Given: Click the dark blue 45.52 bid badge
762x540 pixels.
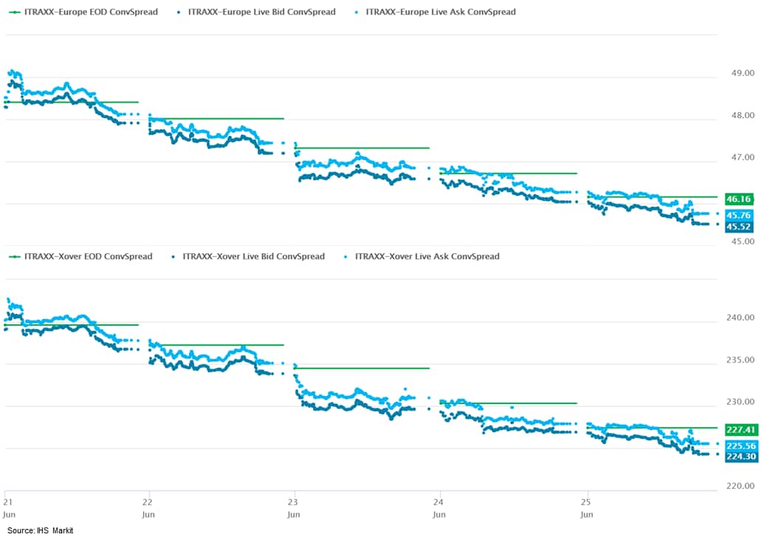Looking at the screenshot, I should pyautogui.click(x=738, y=226).
